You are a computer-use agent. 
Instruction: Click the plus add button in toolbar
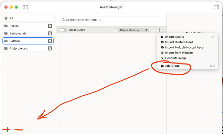159,30
